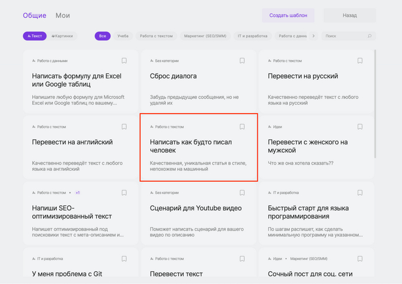Click the 'Назад' button

(x=349, y=15)
